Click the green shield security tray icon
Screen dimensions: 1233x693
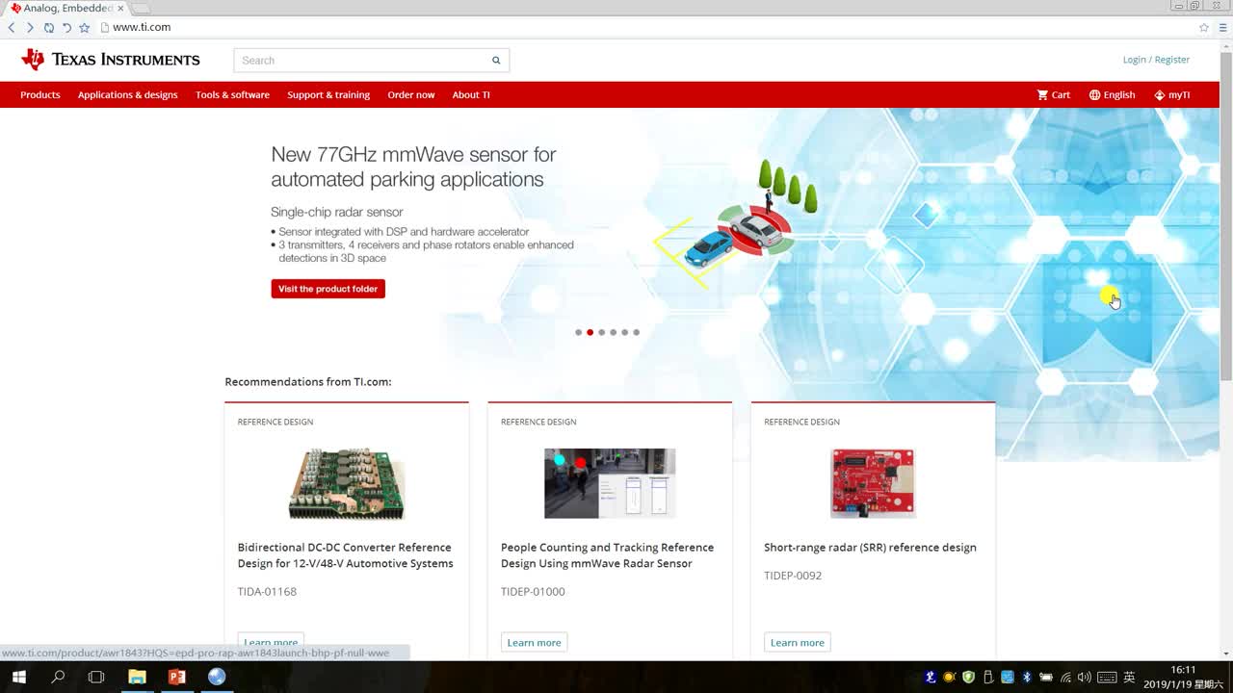click(968, 677)
